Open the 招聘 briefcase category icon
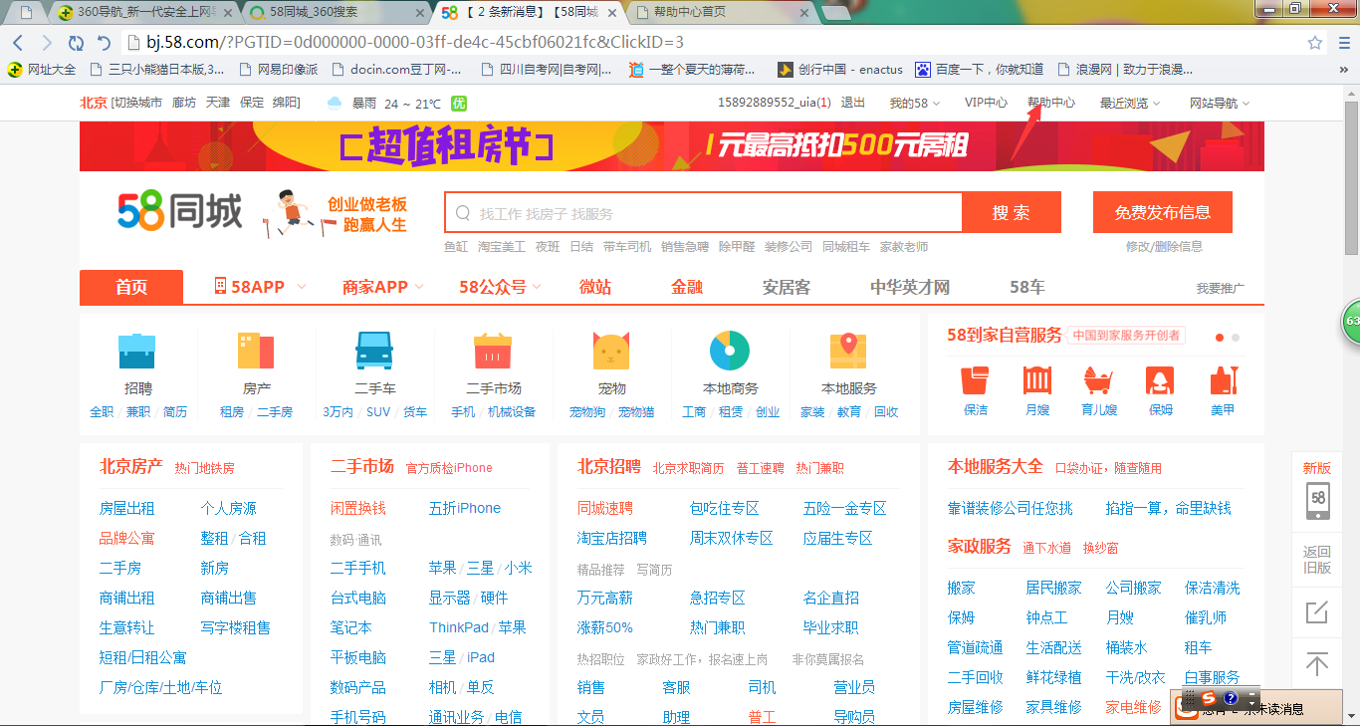1360x726 pixels. tap(137, 352)
